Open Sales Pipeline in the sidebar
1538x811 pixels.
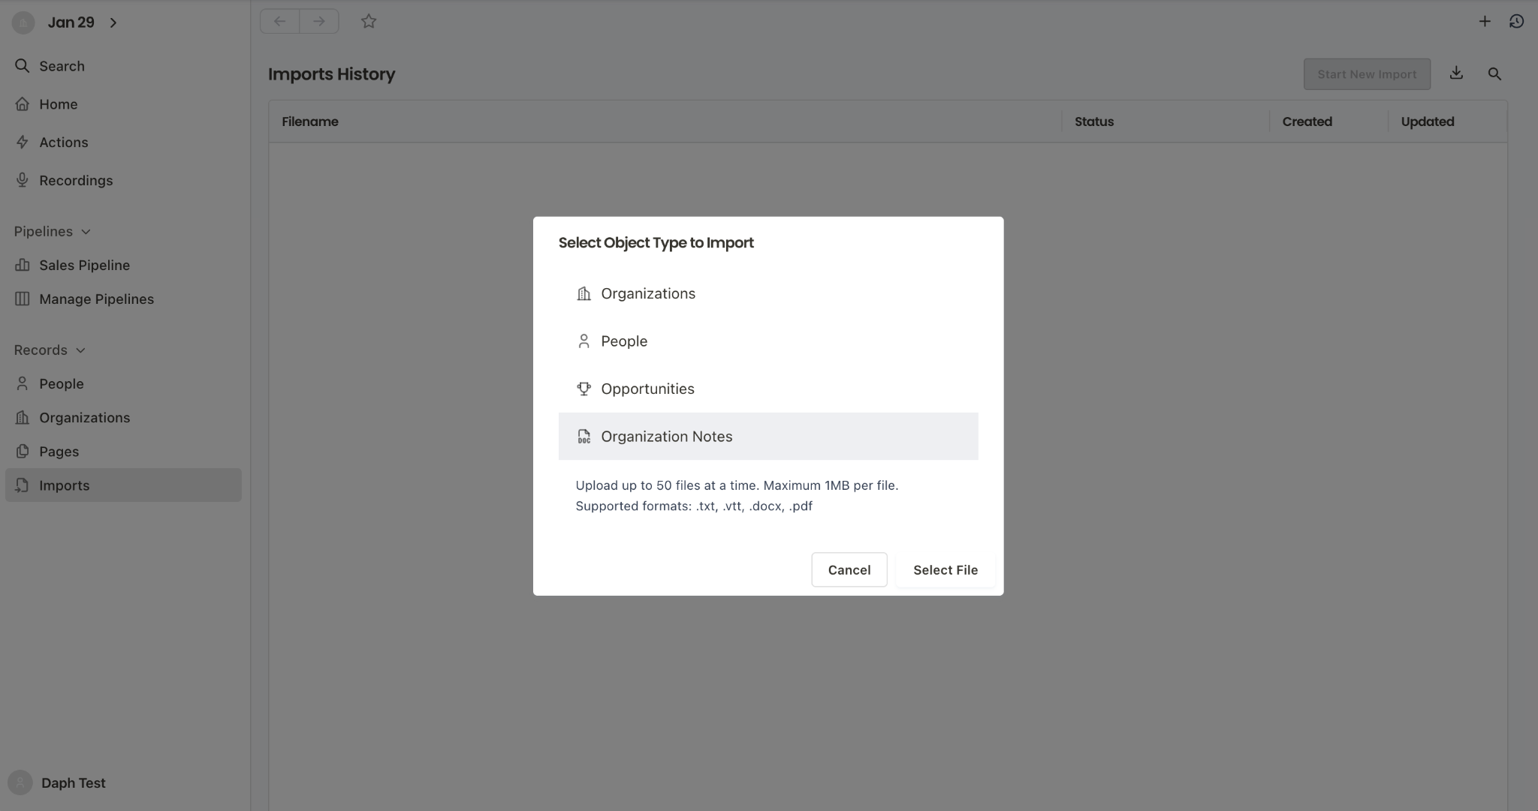[84, 265]
